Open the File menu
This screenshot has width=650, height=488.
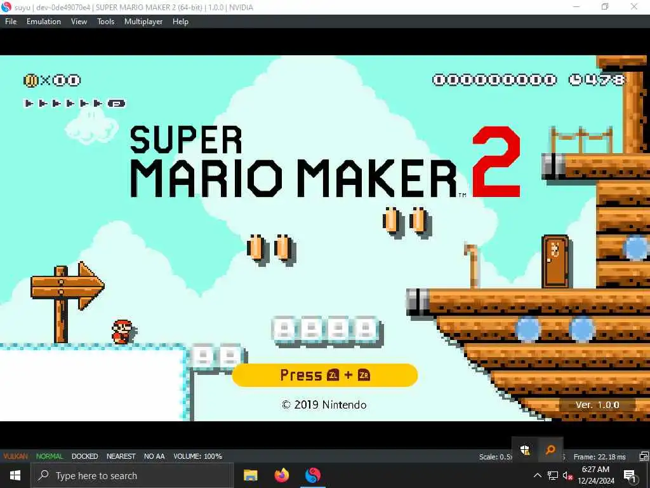click(x=11, y=22)
